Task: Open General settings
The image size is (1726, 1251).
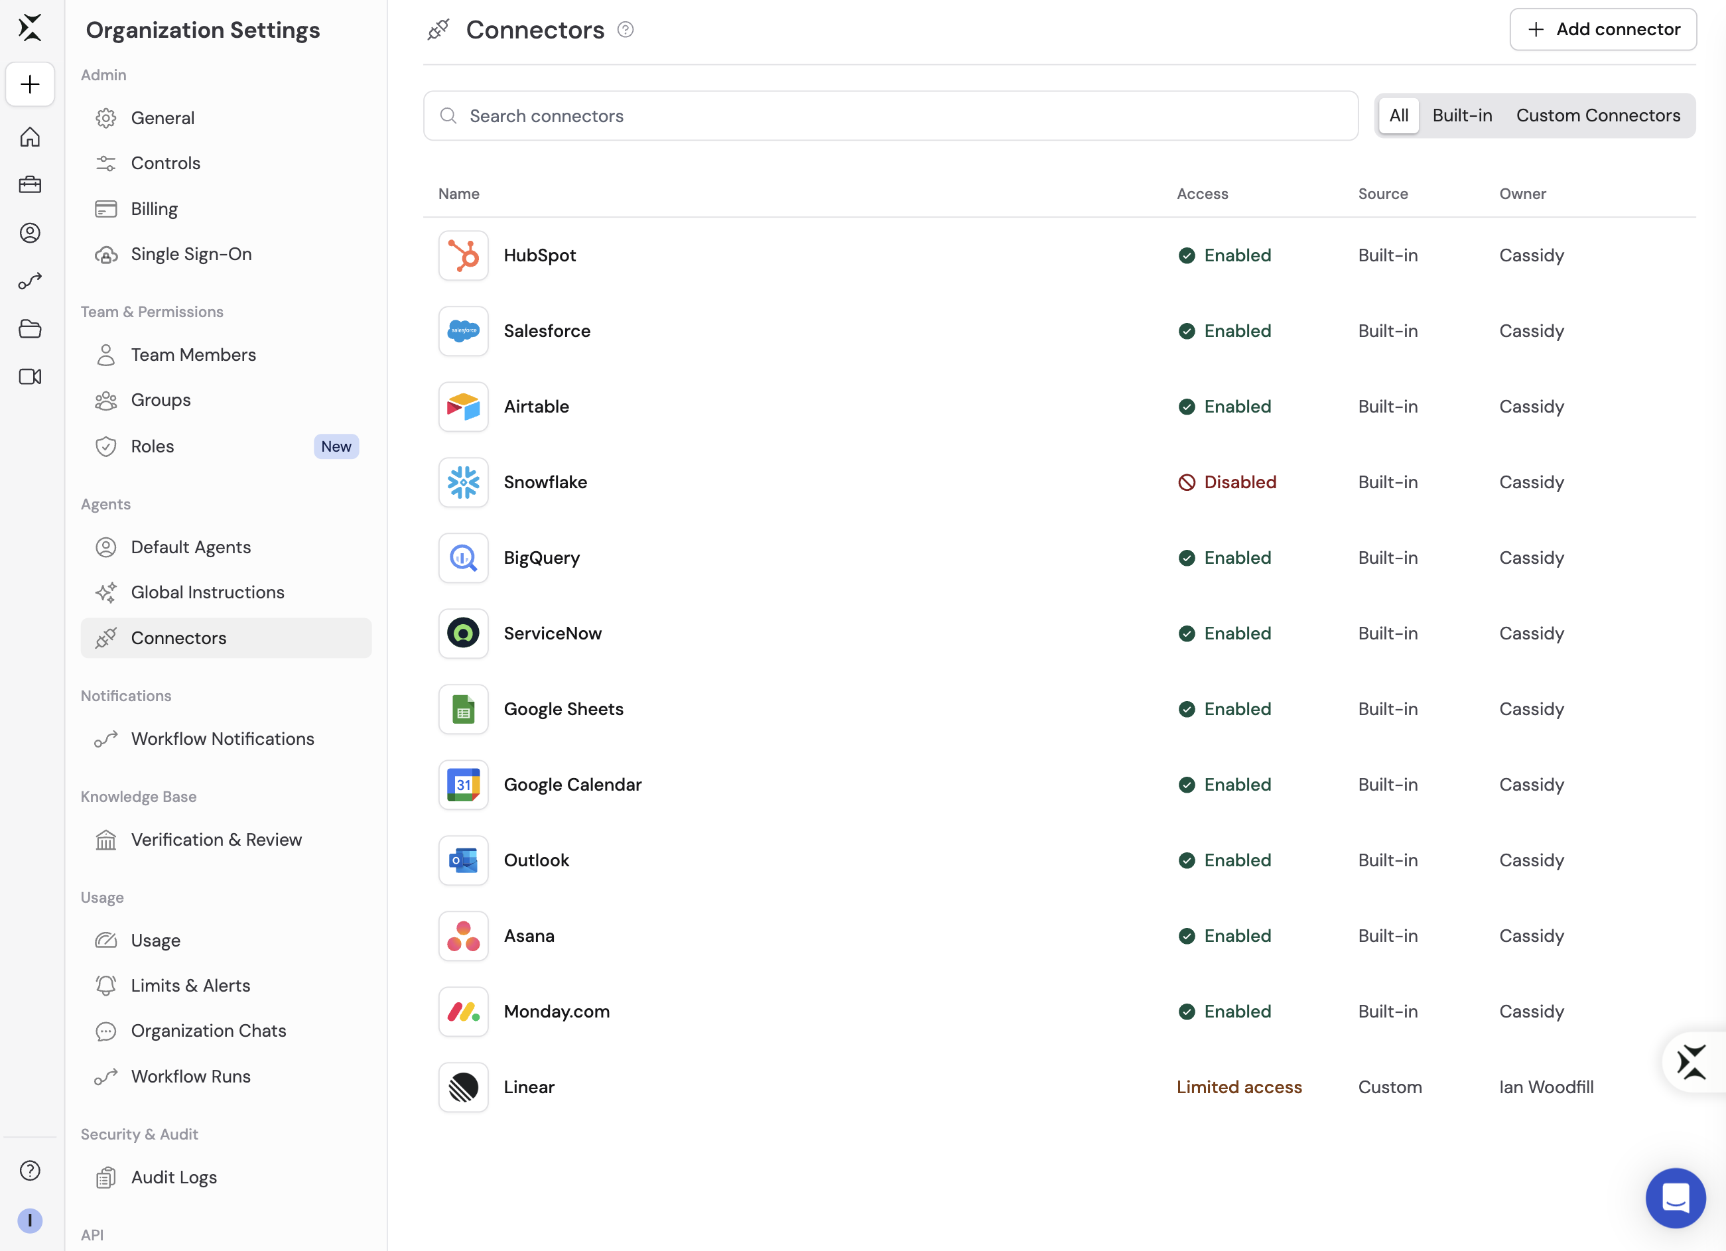Action: coord(226,118)
